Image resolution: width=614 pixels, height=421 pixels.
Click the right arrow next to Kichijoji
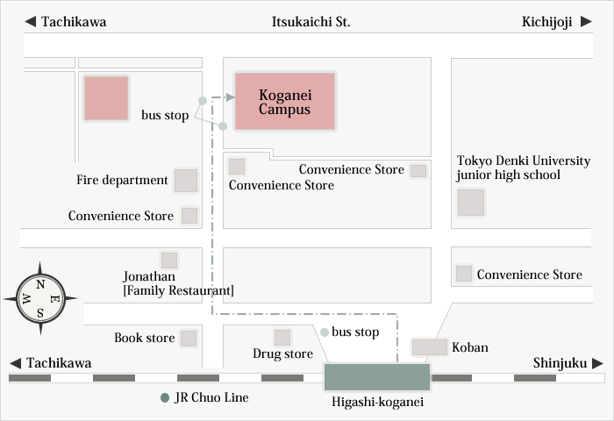586,22
